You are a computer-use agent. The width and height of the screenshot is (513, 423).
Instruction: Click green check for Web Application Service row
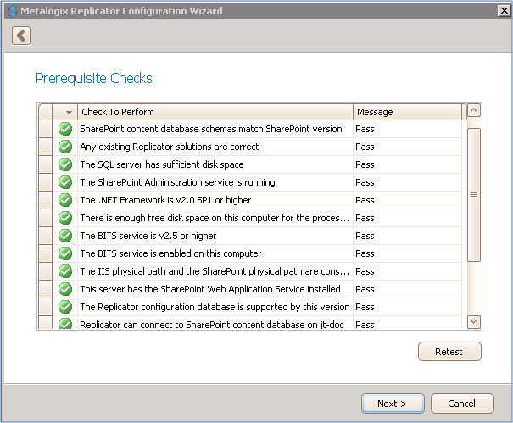tap(65, 289)
